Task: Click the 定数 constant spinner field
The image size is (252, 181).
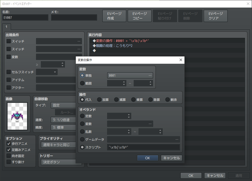Action: (119, 116)
